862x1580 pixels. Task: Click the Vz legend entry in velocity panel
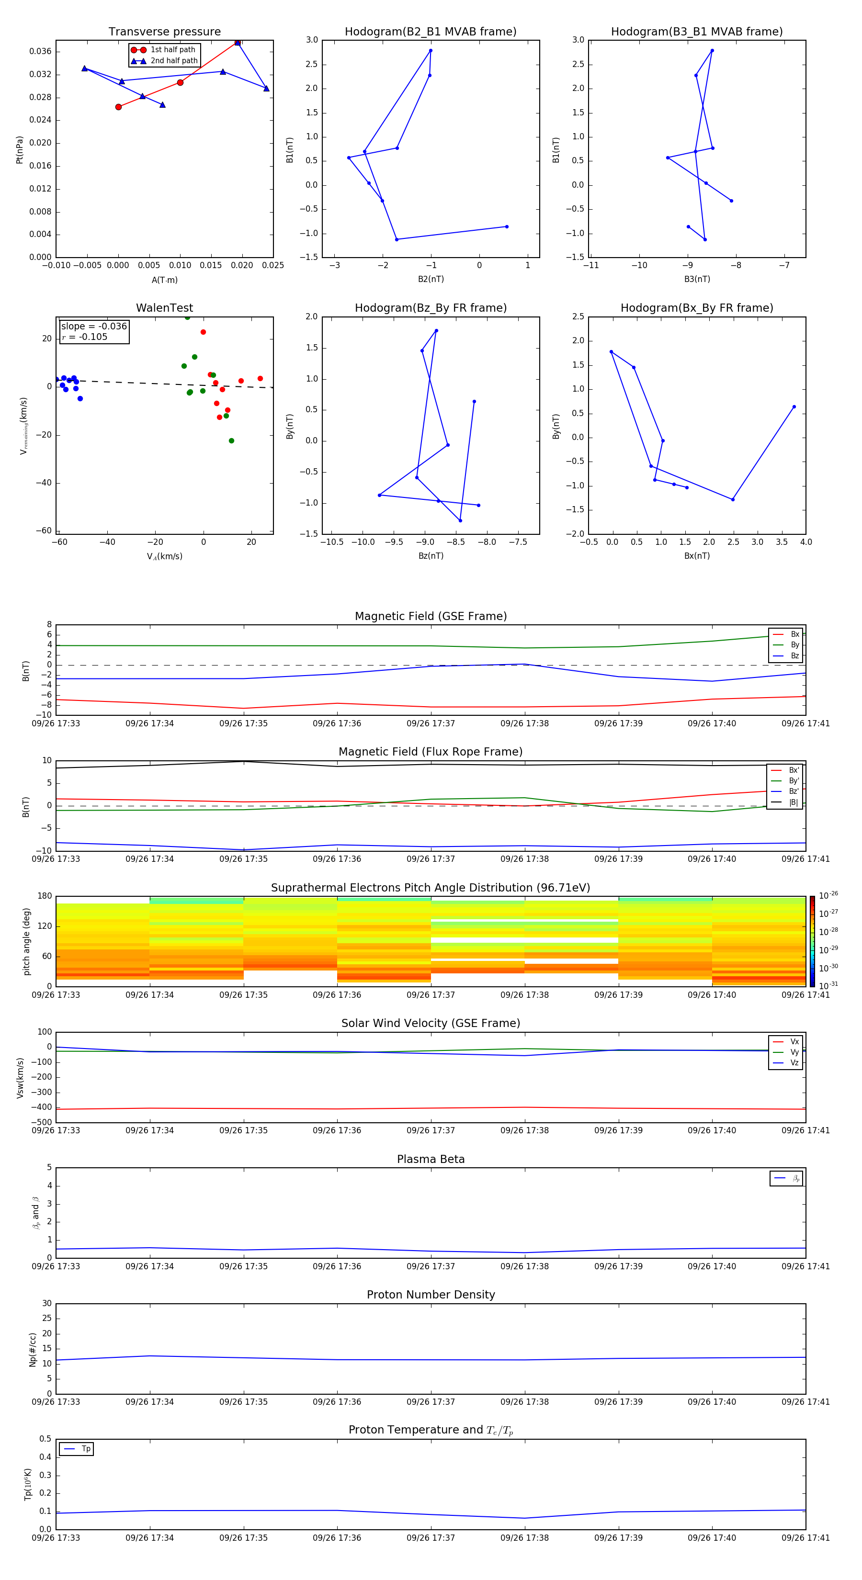(786, 1063)
